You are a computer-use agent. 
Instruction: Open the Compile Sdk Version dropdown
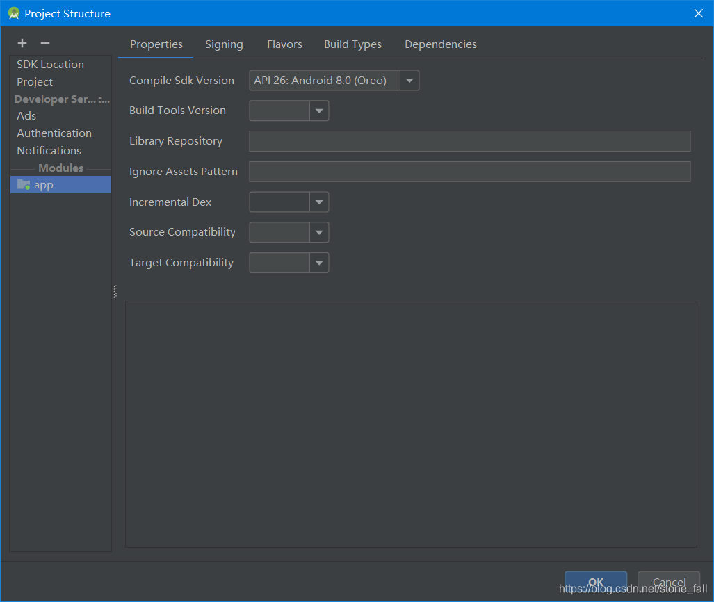(x=409, y=80)
